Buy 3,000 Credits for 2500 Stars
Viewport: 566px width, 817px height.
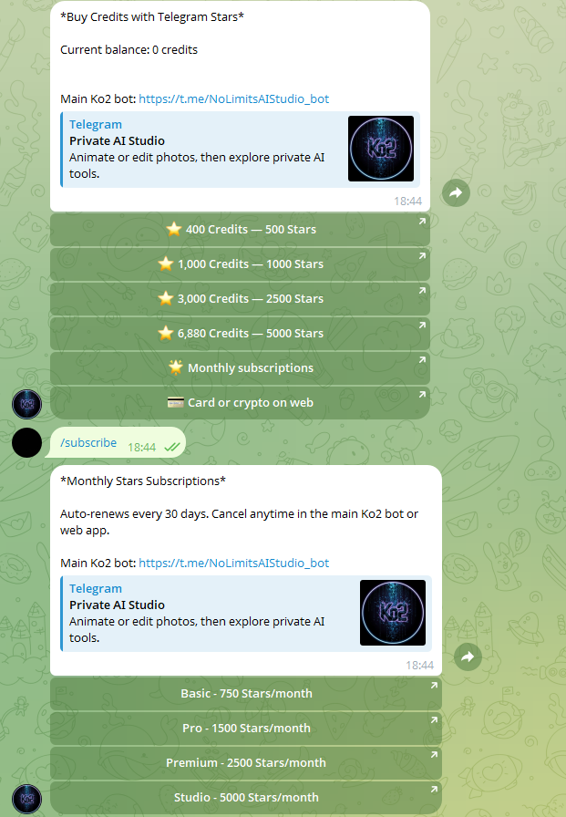coord(240,298)
